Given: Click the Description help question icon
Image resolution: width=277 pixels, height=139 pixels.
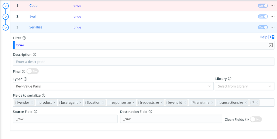Looking at the screenshot, I should coord(35,54).
